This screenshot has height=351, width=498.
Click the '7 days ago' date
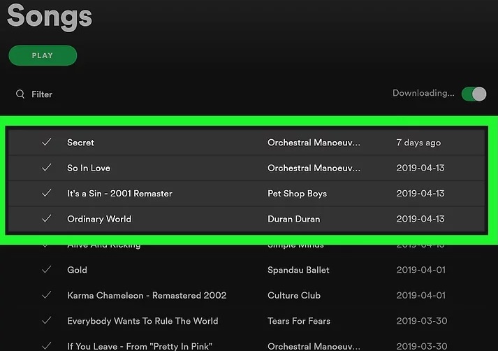[x=418, y=143]
